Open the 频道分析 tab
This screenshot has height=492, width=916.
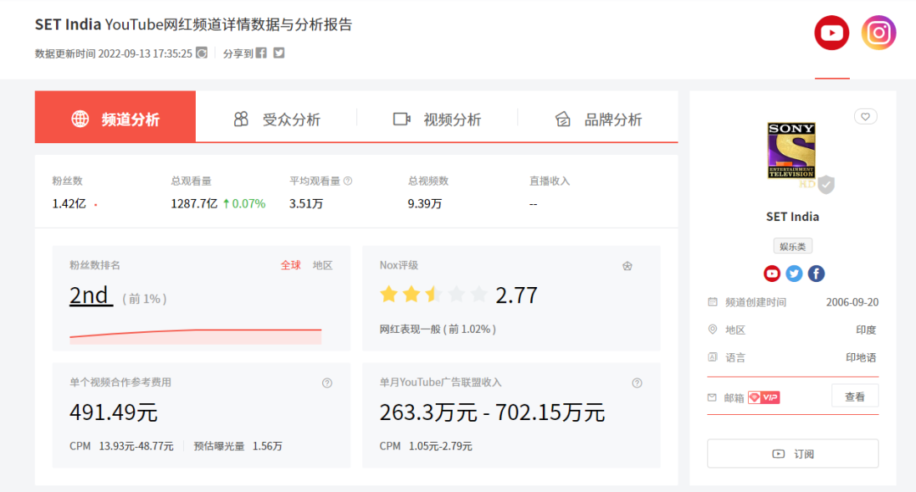(115, 117)
